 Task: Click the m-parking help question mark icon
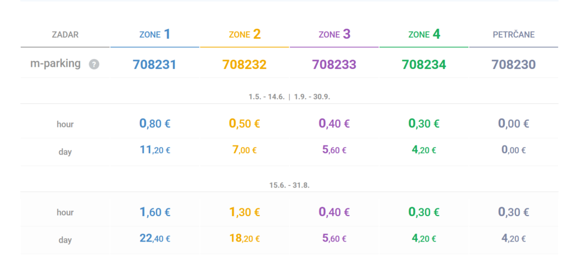click(x=94, y=64)
